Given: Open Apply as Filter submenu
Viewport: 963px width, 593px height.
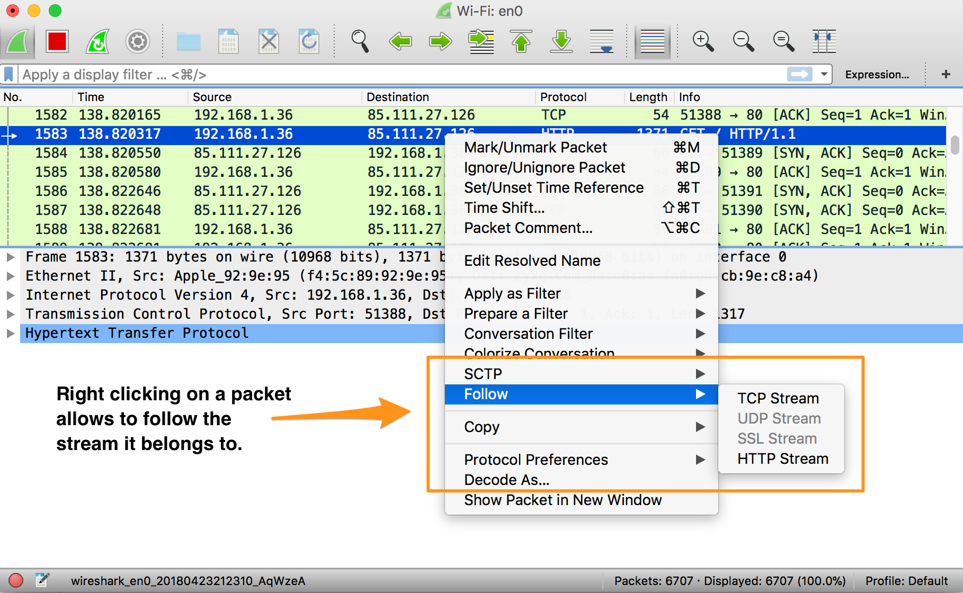Looking at the screenshot, I should pos(581,293).
